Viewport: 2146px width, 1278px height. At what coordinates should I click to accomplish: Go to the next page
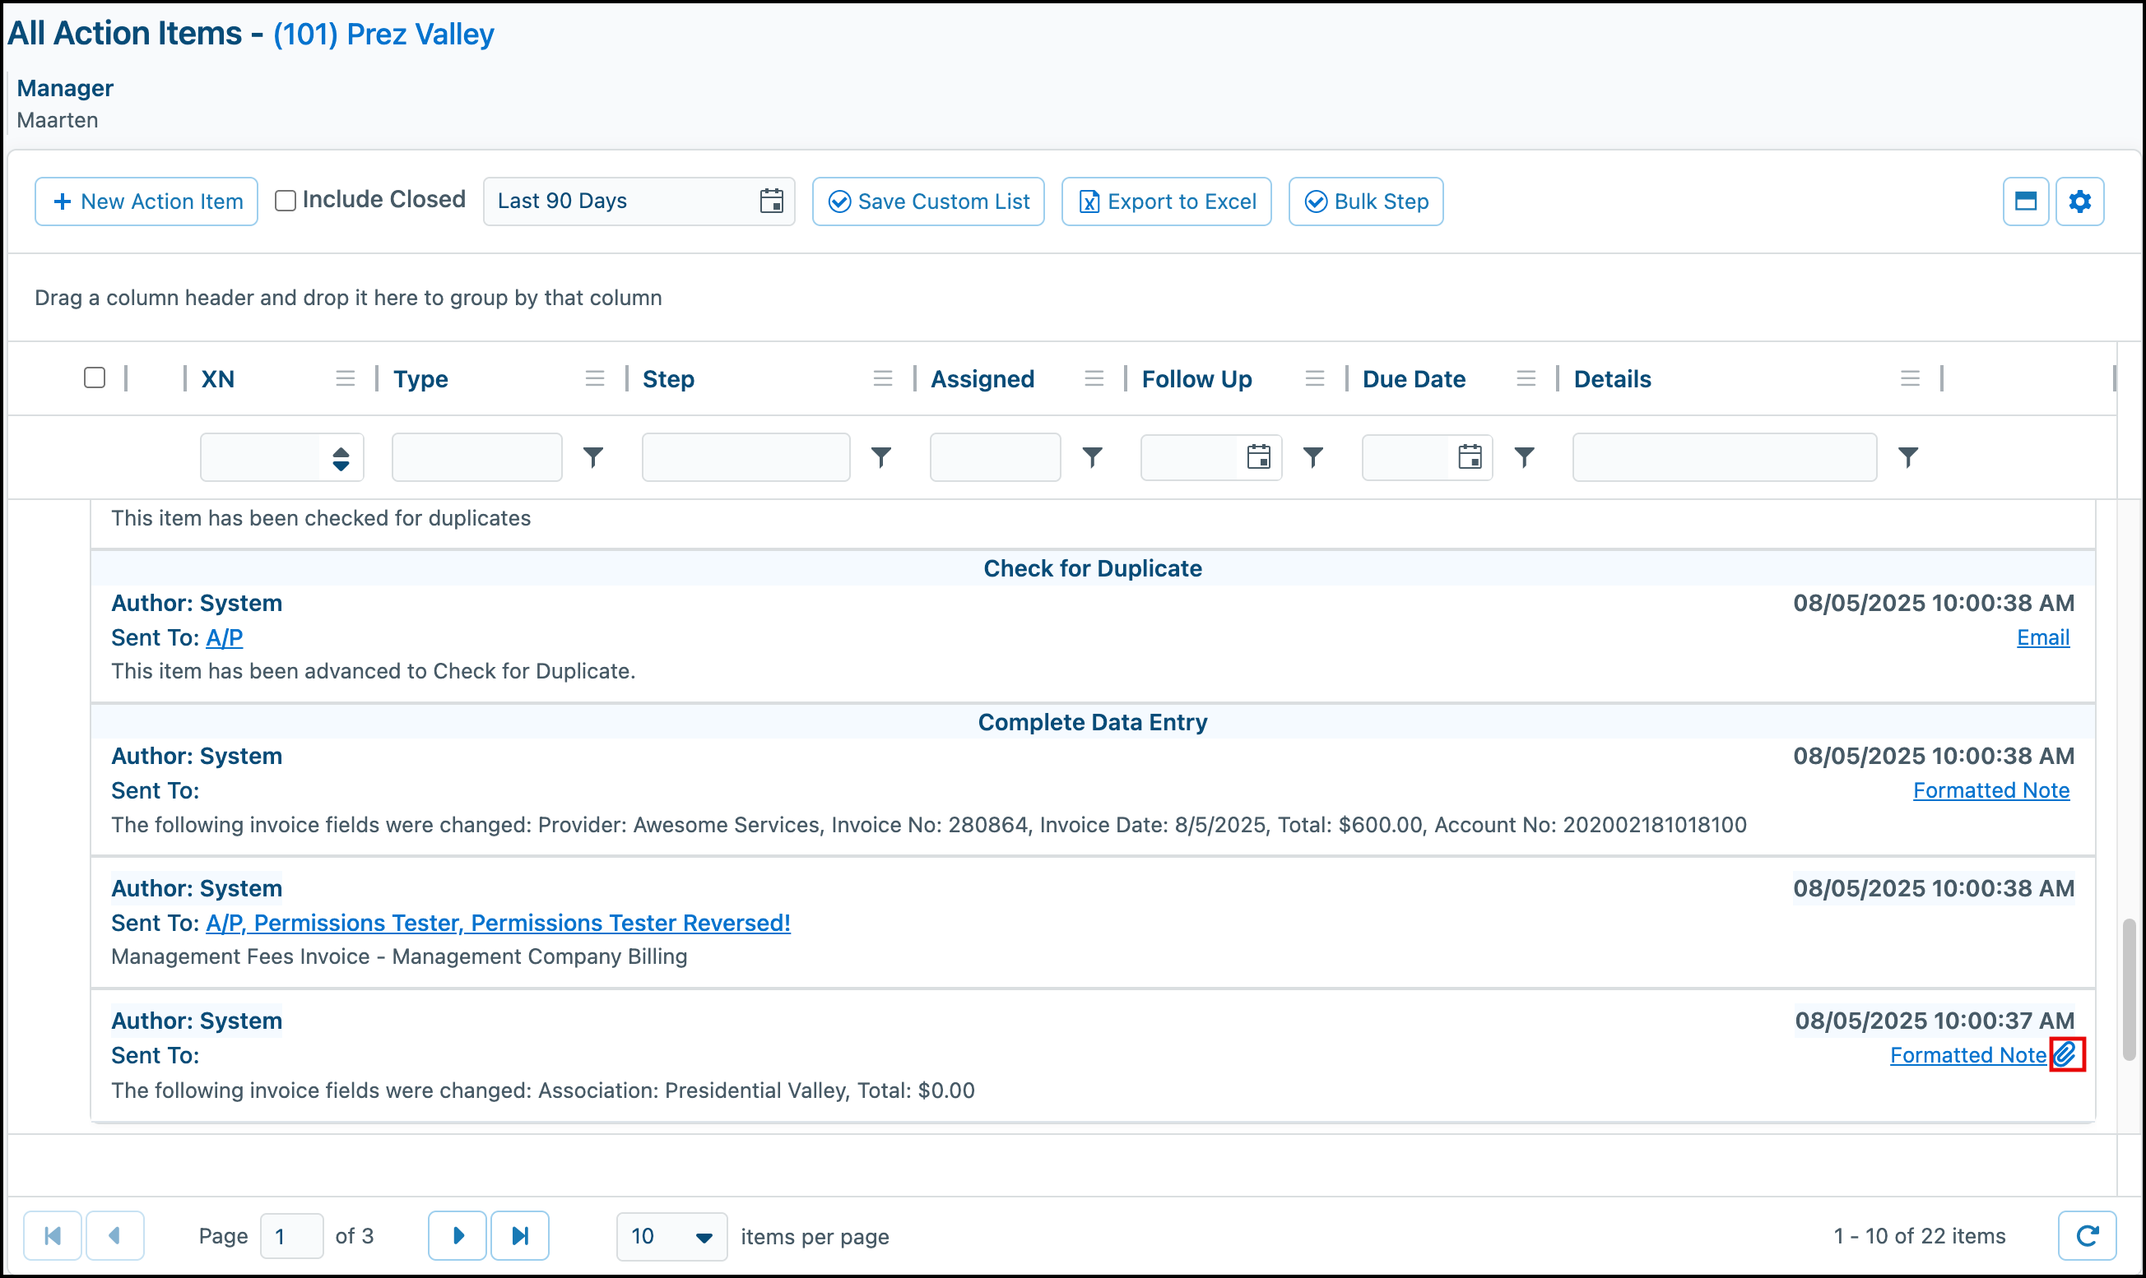458,1236
